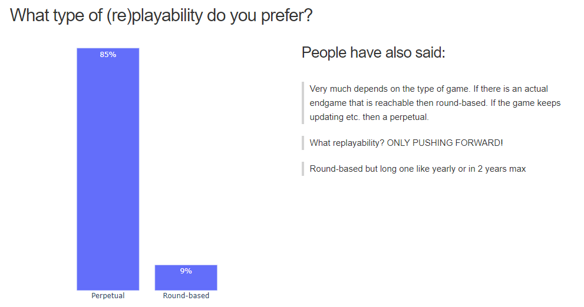Click the Round-based bar in chart

coord(186,278)
